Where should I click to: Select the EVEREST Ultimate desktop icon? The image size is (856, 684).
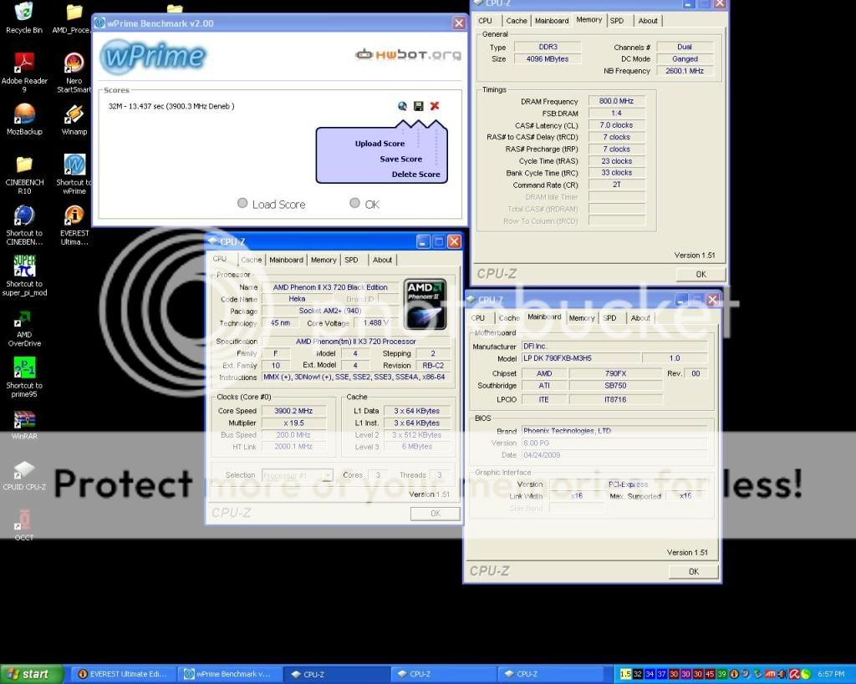click(74, 225)
